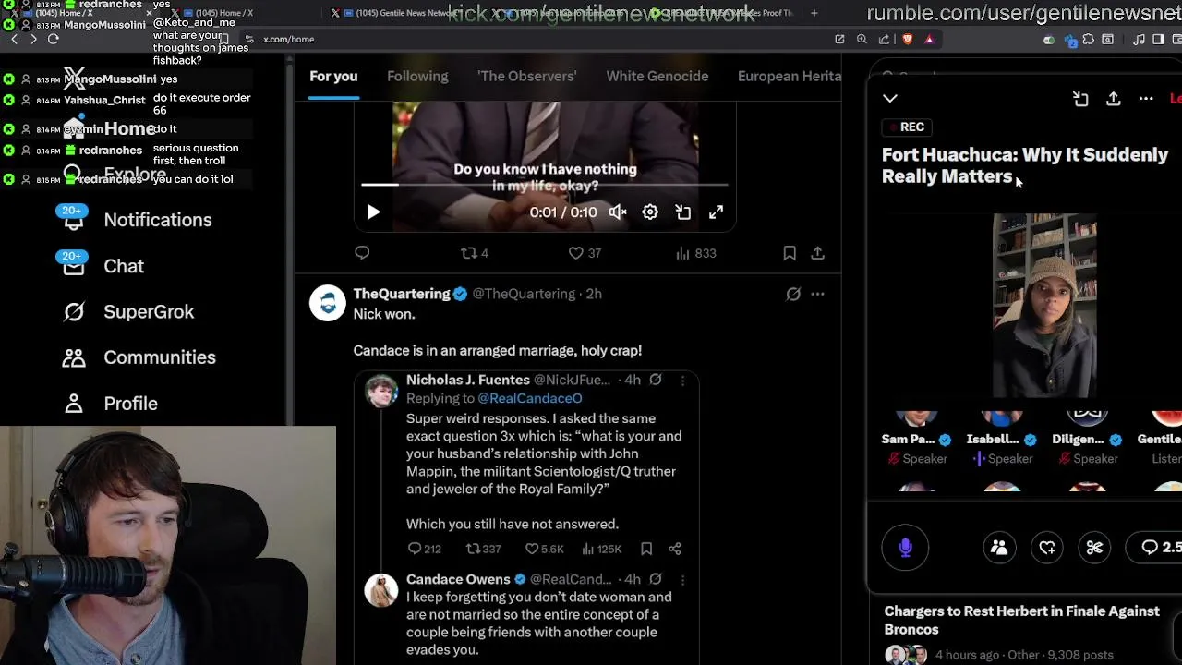Click the Notifications bell icon
The image size is (1182, 665).
(74, 220)
